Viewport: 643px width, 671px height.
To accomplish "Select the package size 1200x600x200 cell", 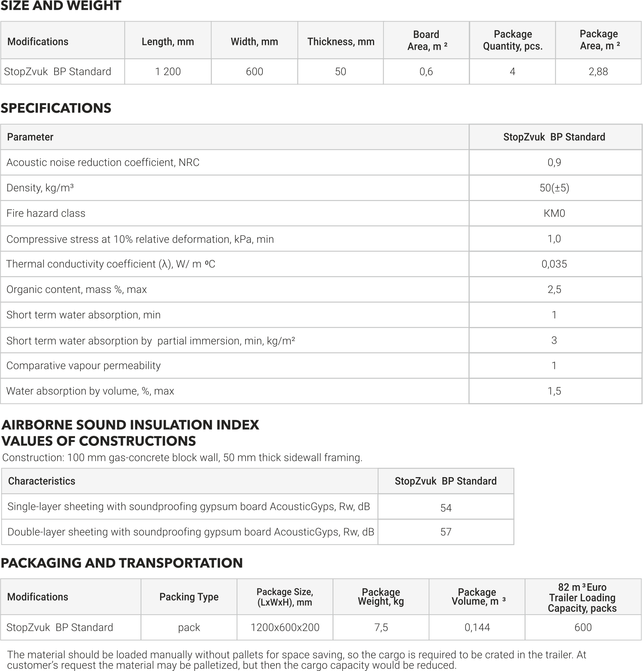I will [x=285, y=627].
